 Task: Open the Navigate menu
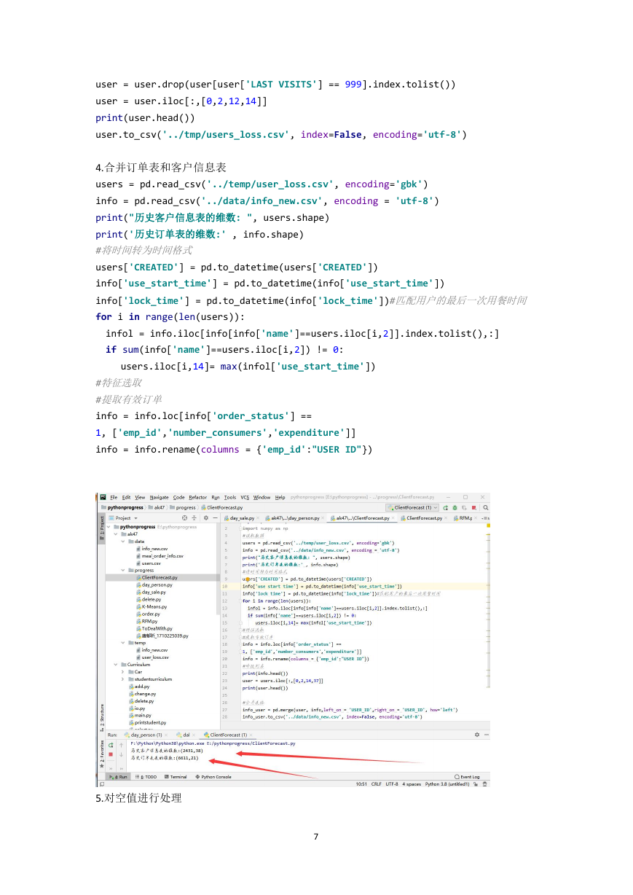point(158,497)
